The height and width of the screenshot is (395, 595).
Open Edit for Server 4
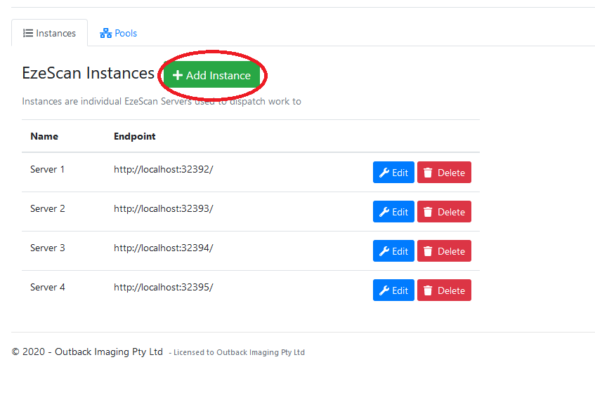coord(393,290)
